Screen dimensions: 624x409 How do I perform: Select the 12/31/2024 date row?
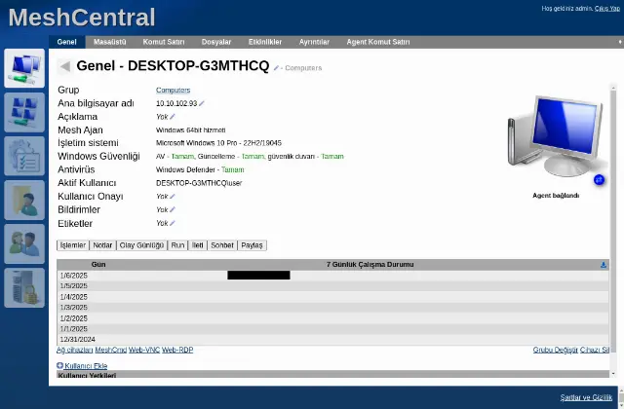[x=332, y=339]
